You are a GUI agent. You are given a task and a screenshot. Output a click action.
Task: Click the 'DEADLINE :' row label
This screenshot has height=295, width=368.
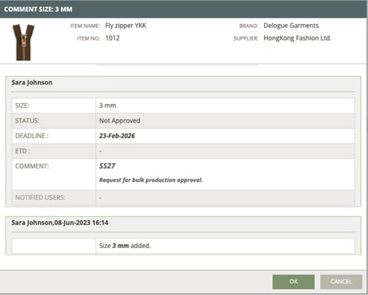click(x=32, y=136)
